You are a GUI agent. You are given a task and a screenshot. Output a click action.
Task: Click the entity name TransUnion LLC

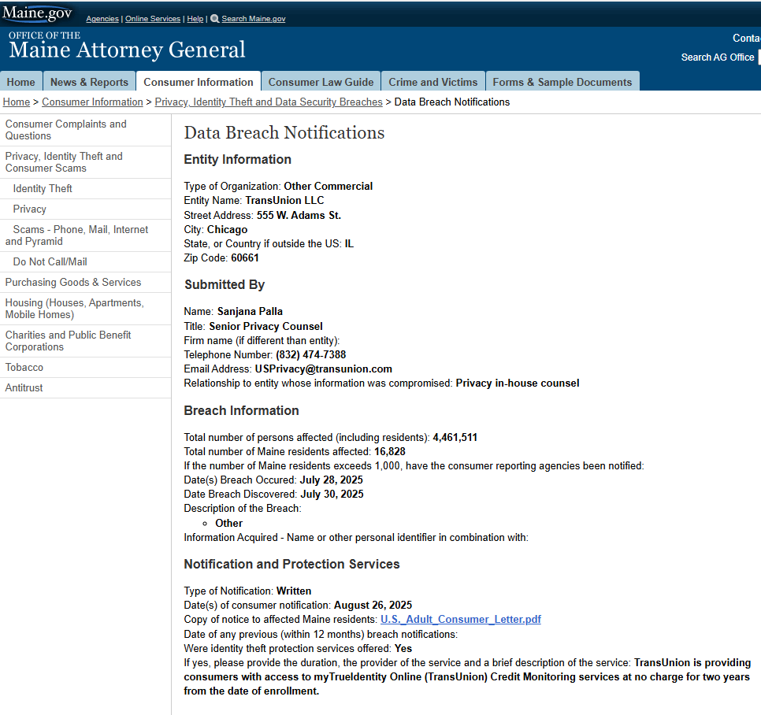click(x=284, y=200)
